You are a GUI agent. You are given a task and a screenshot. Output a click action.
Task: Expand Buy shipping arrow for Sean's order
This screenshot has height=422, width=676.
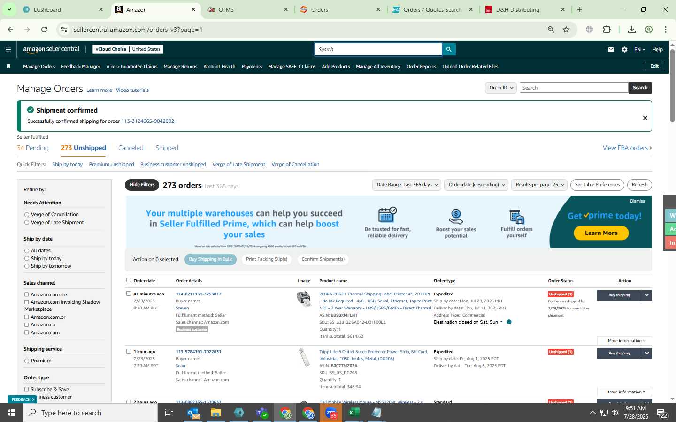tap(647, 353)
